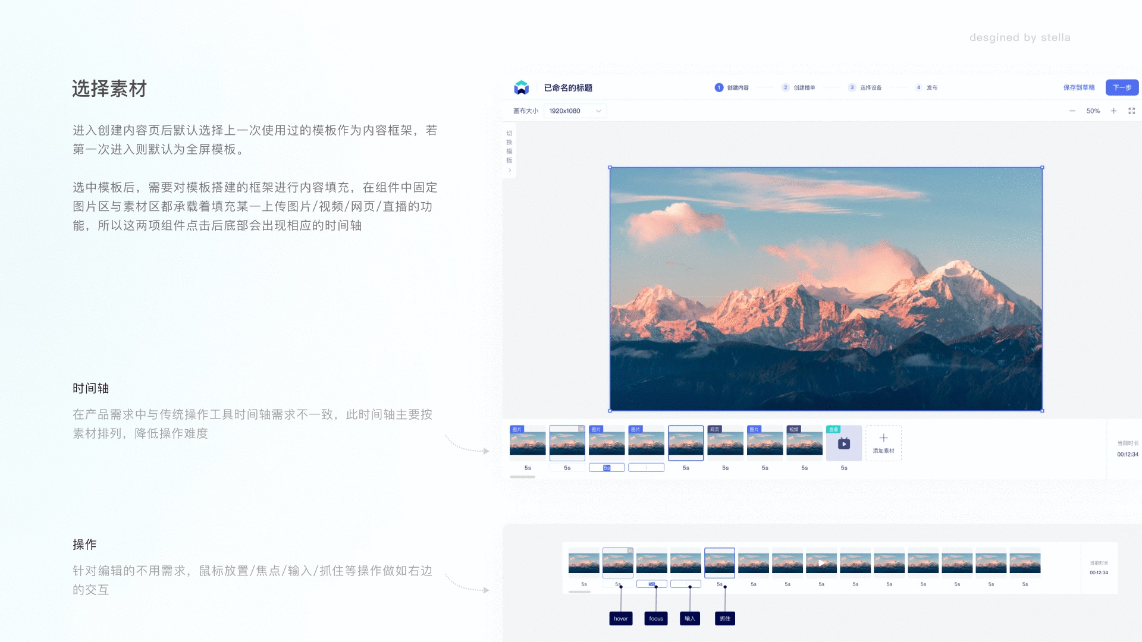Viewport: 1142px width, 642px height.
Task: Toggle fullscreen canvas view icon
Action: [x=1131, y=111]
